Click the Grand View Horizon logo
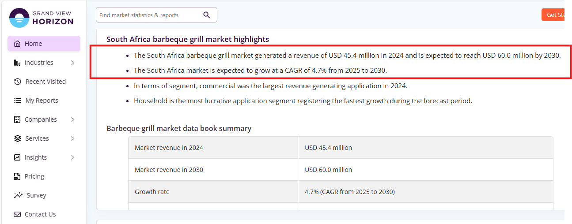572x224 pixels. (41, 18)
